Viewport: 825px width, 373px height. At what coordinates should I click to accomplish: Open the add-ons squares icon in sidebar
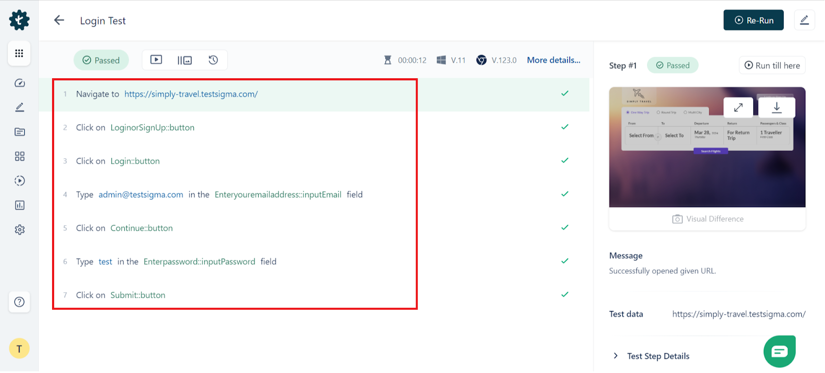point(20,156)
